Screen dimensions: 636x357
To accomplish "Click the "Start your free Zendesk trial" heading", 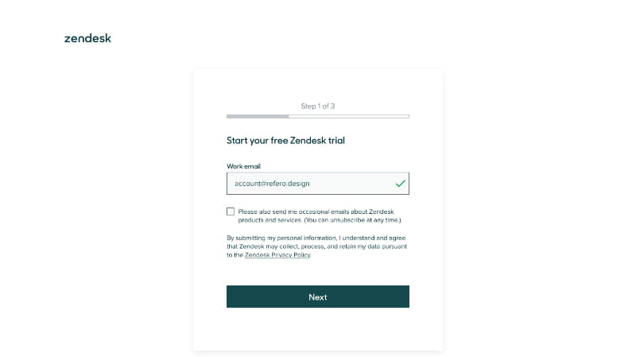I will pyautogui.click(x=285, y=141).
